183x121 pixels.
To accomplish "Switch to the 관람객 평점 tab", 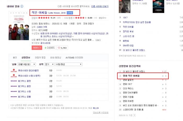I will coord(40,58).
